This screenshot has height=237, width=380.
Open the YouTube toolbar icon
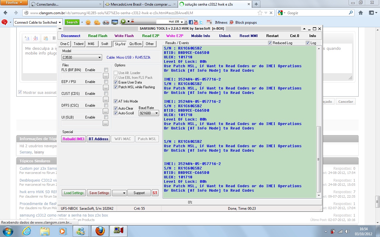(x=196, y=22)
